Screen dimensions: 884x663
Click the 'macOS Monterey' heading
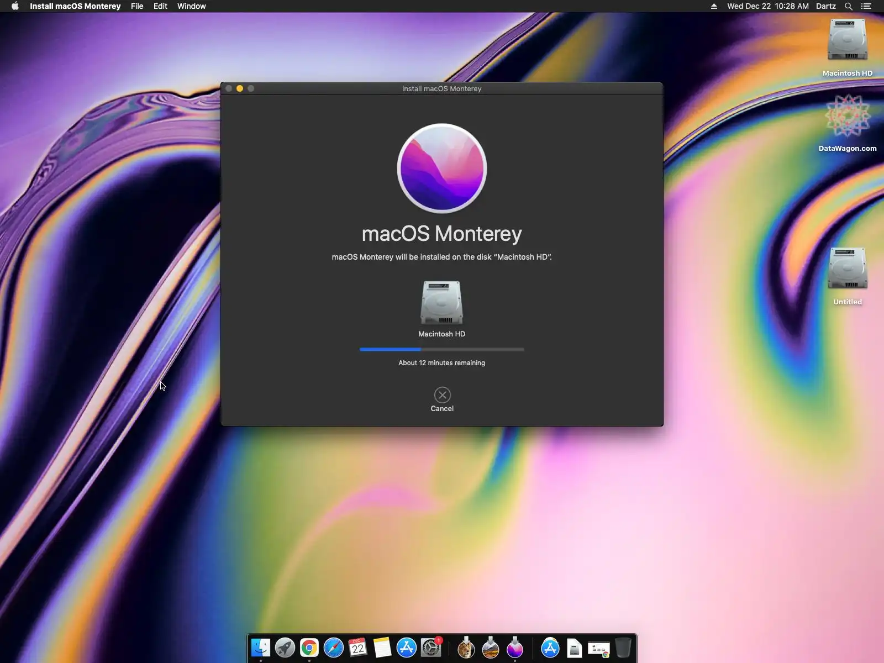click(x=442, y=234)
